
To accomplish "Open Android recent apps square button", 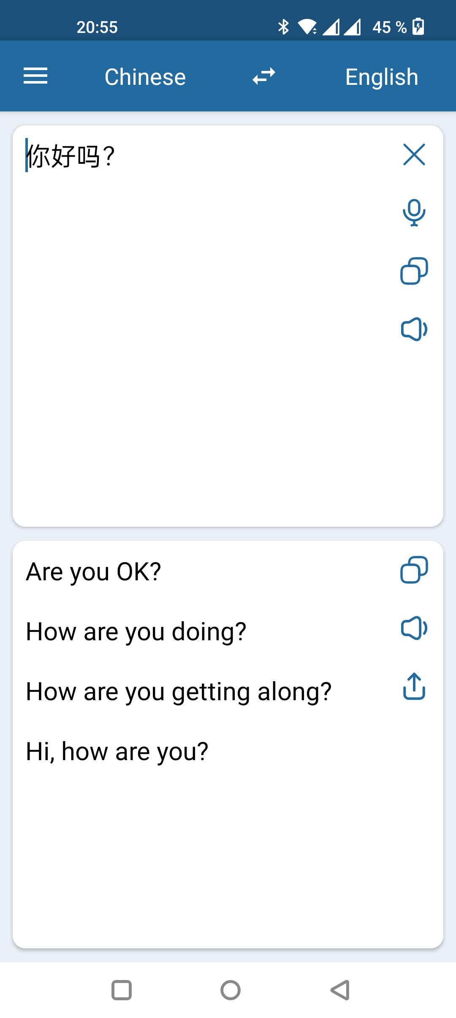I will 122,990.
